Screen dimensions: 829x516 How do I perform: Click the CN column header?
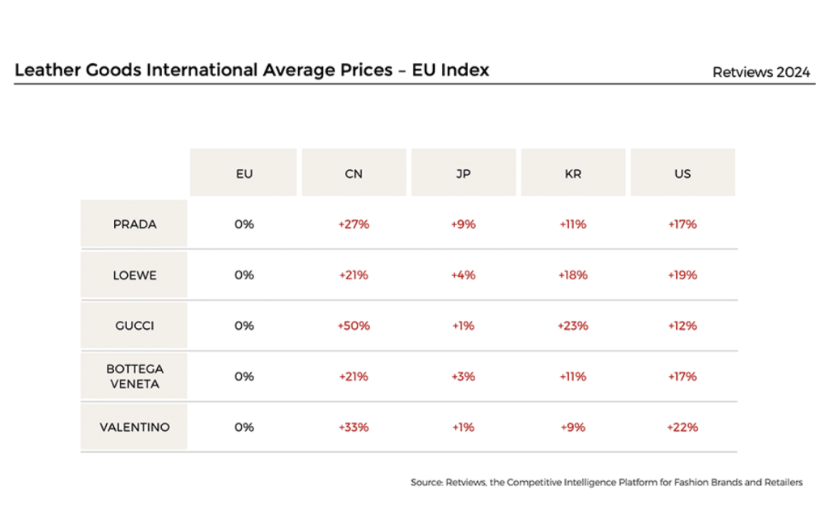click(354, 173)
